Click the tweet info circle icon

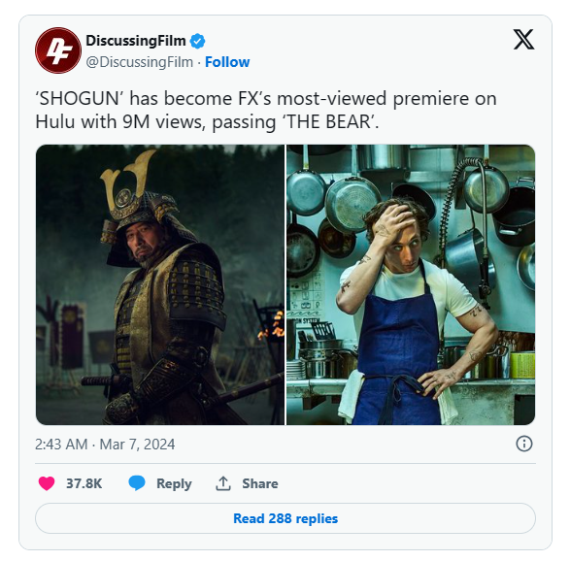(x=523, y=444)
